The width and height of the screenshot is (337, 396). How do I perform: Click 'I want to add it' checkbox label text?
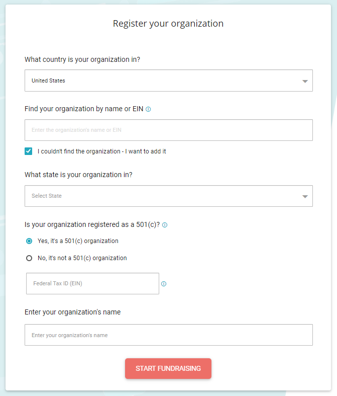[146, 151]
